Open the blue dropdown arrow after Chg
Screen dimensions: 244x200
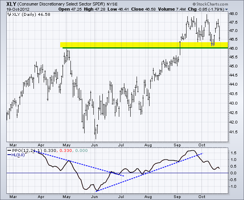tap(226, 9)
